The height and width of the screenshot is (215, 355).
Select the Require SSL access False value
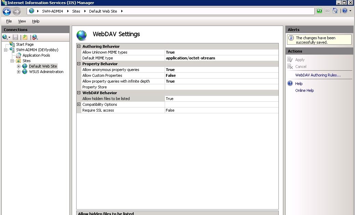[222, 110]
